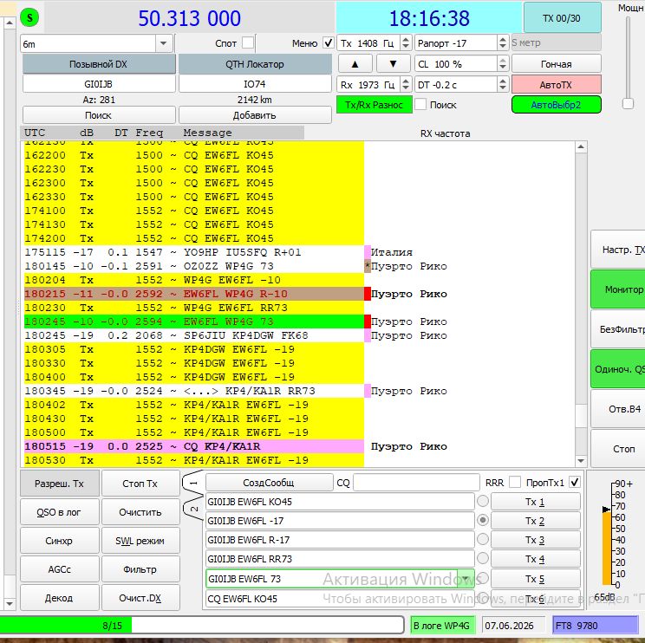Viewport: 645px width, 643px height.
Task: Click the Tx 1 send button
Action: coord(536,502)
